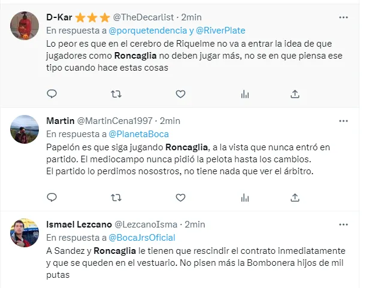Like Martin's tweet
366x288 pixels.
tap(180, 197)
